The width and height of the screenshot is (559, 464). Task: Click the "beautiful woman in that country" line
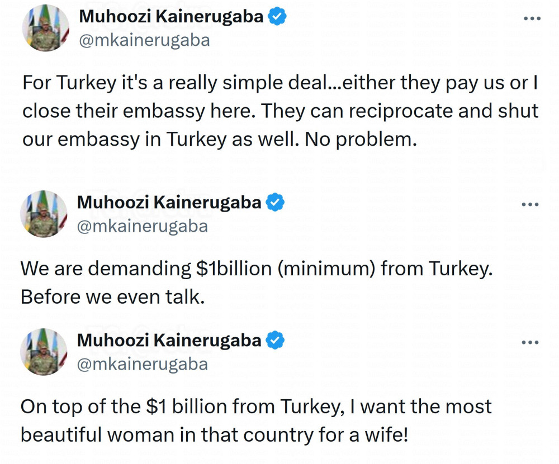pyautogui.click(x=215, y=434)
